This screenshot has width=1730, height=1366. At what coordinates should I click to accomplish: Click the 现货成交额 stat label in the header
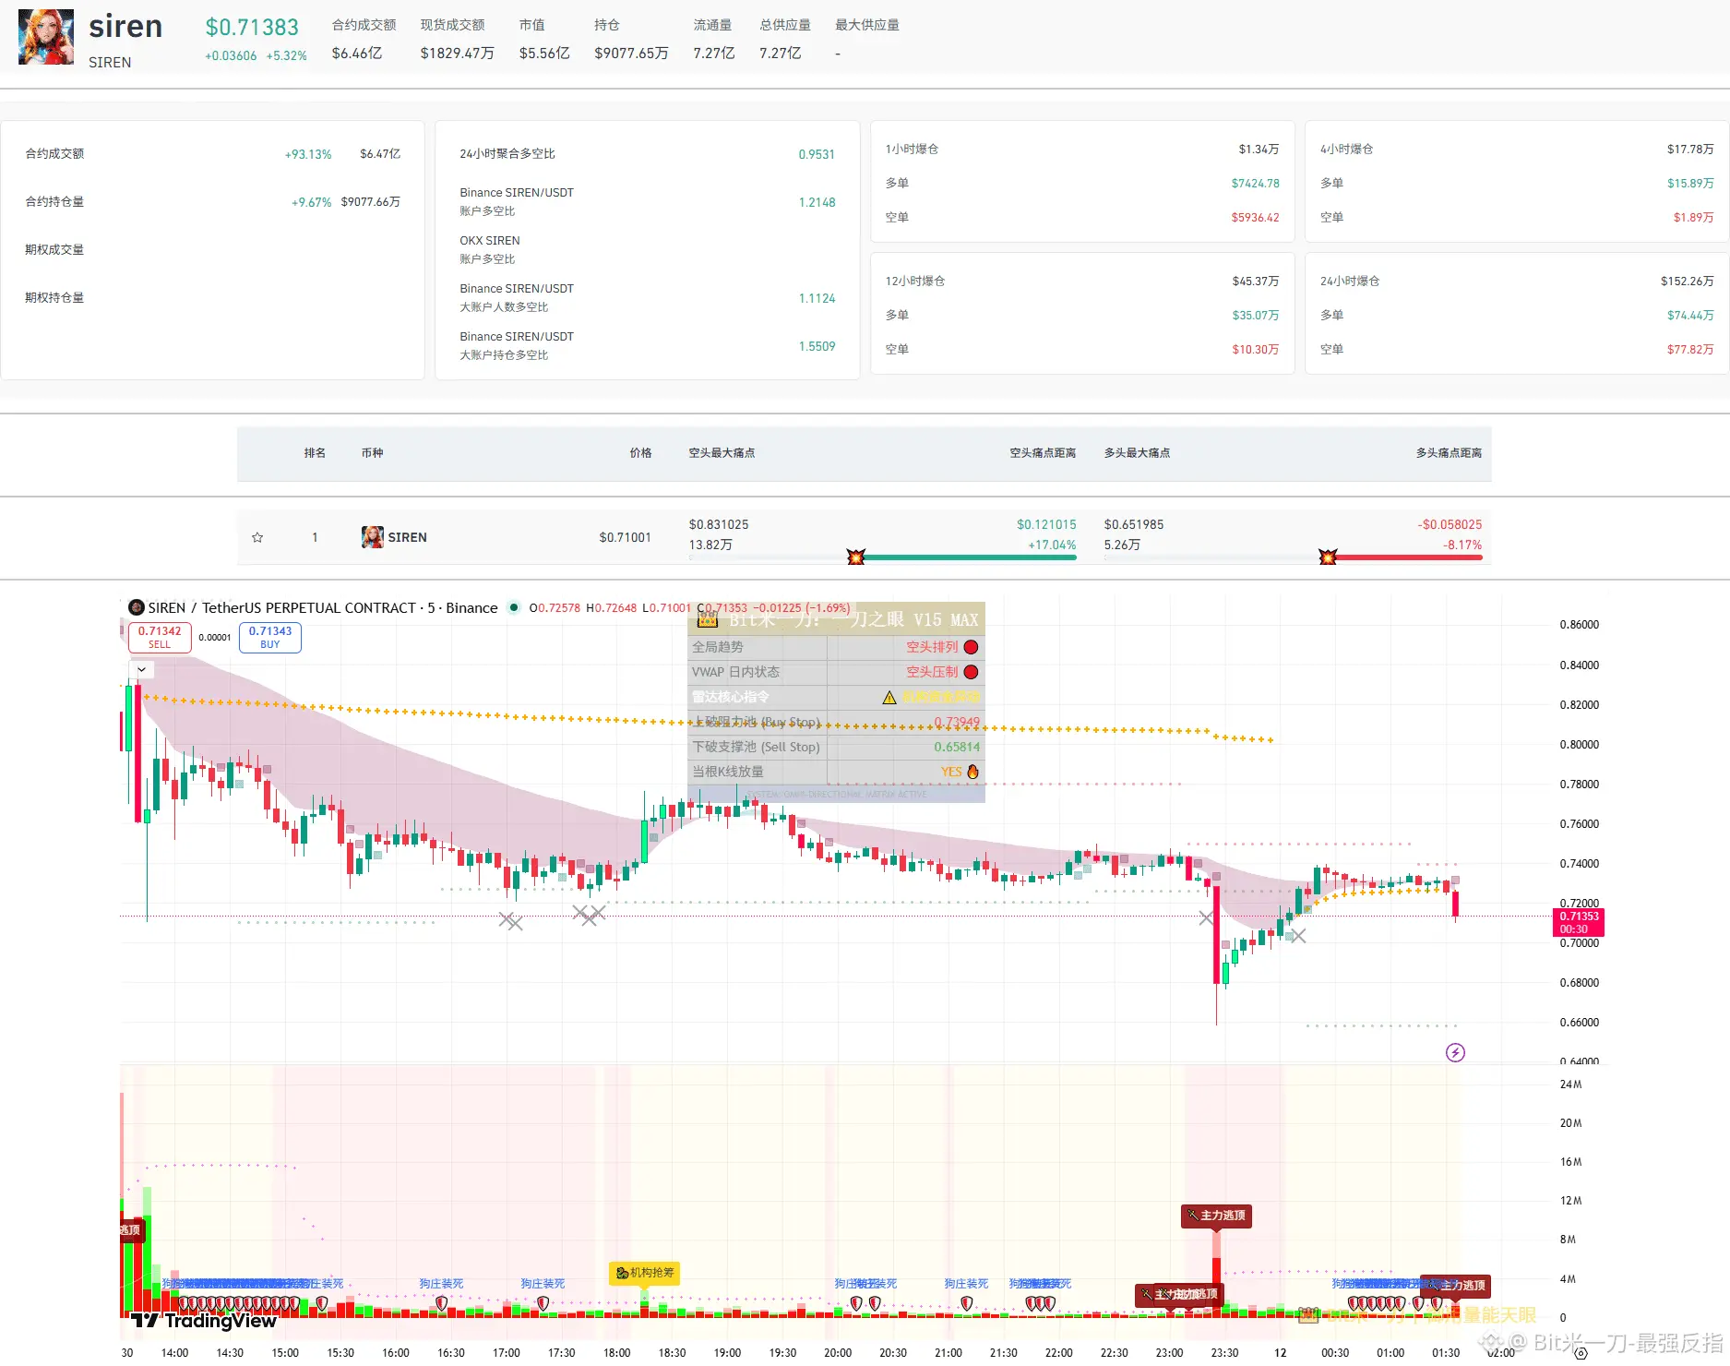pyautogui.click(x=452, y=25)
